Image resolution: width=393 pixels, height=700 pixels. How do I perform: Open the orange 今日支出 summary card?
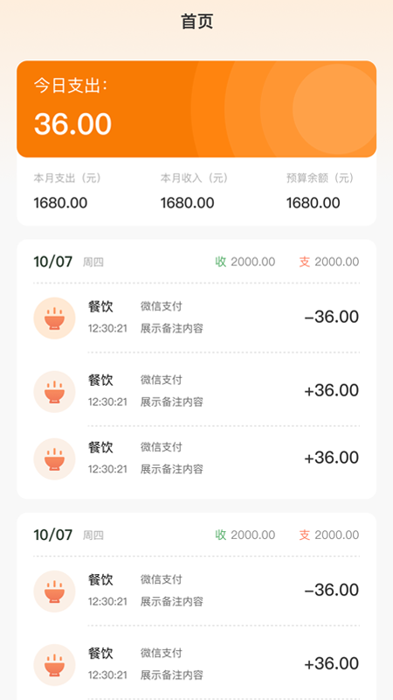point(196,108)
